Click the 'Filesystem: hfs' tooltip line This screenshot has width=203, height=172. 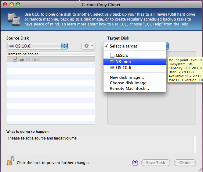(180, 64)
